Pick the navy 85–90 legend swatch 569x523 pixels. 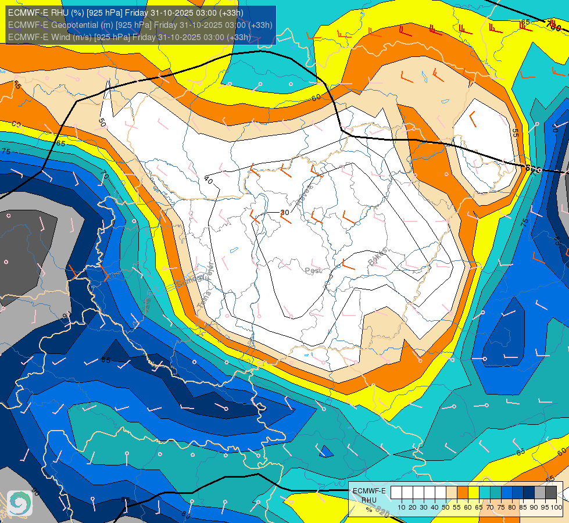pos(529,492)
